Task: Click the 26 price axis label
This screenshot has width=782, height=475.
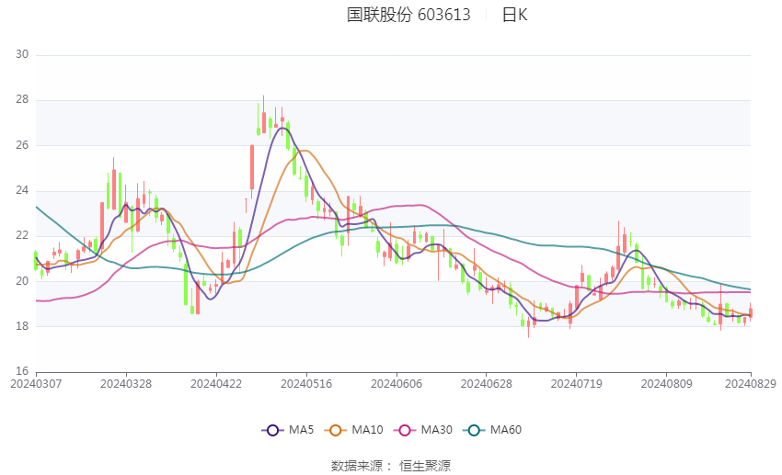Action: 22,145
